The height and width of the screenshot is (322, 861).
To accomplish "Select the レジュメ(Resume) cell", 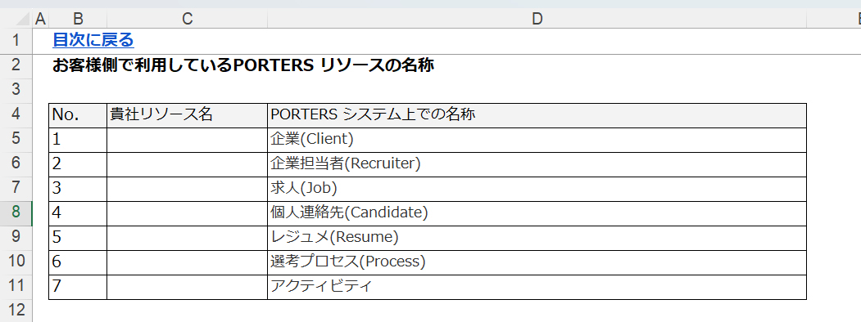I will 537,238.
